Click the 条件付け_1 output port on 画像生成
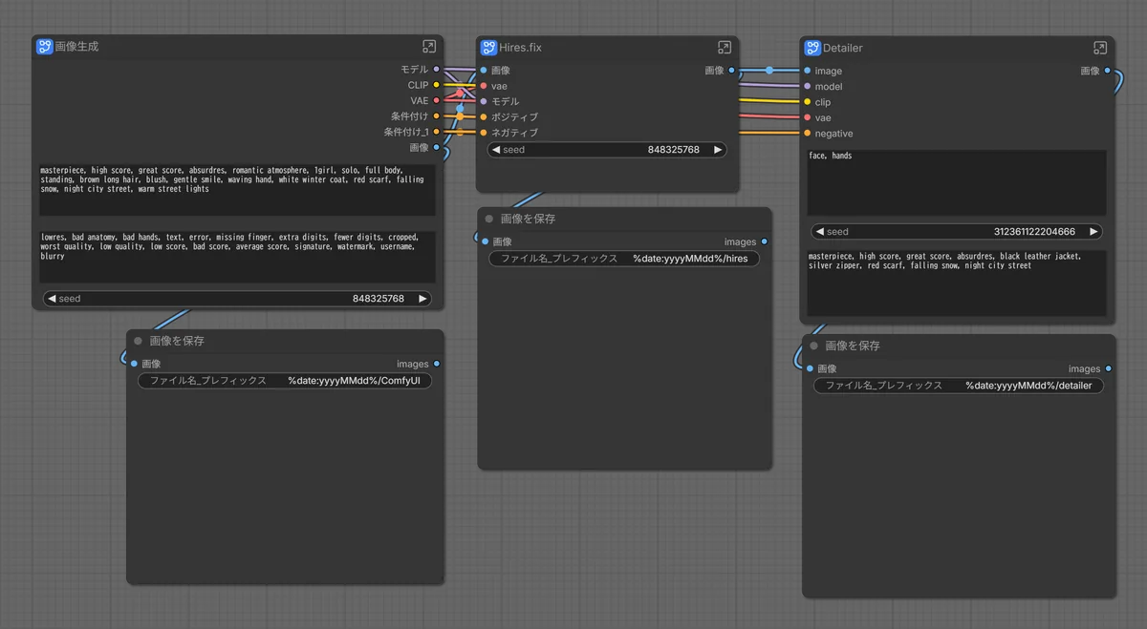This screenshot has width=1147, height=629. click(437, 132)
